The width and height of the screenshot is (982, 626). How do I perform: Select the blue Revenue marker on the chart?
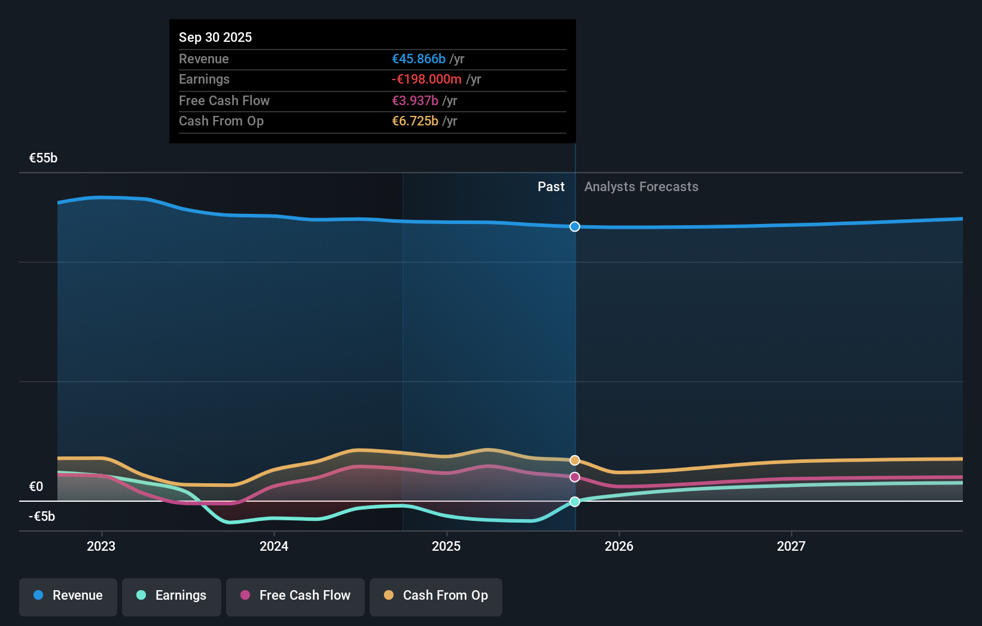(574, 226)
